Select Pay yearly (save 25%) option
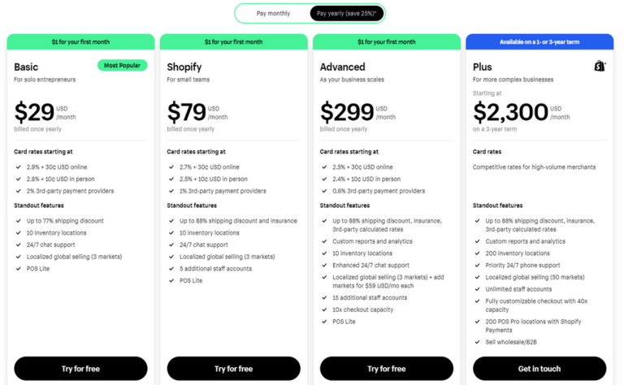624x385 pixels. point(346,14)
